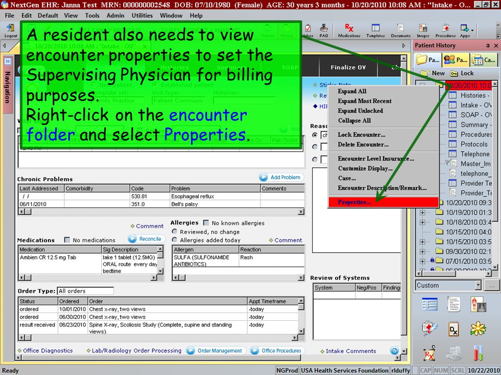Viewport: 501px width, 375px height.
Task: Open the Custom dropdown in Patient History
Action: pyautogui.click(x=478, y=285)
